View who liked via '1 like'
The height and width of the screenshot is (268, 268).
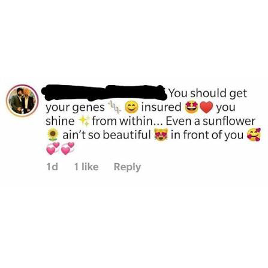(86, 167)
